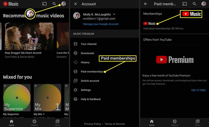Click the cast icon on the Paid memberships screen

[x=185, y=4]
